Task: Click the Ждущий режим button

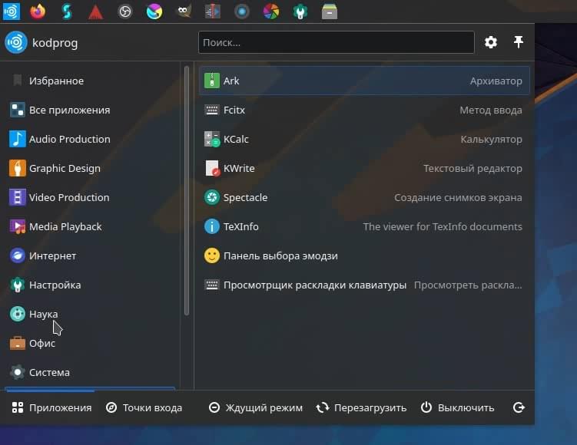Action: [255, 407]
